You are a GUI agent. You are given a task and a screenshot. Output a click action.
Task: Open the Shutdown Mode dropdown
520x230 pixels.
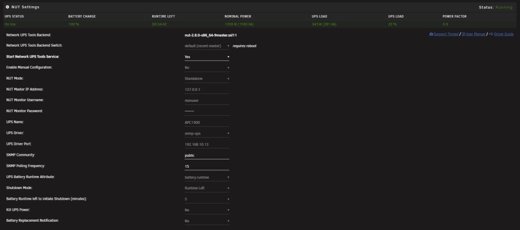pyautogui.click(x=207, y=188)
